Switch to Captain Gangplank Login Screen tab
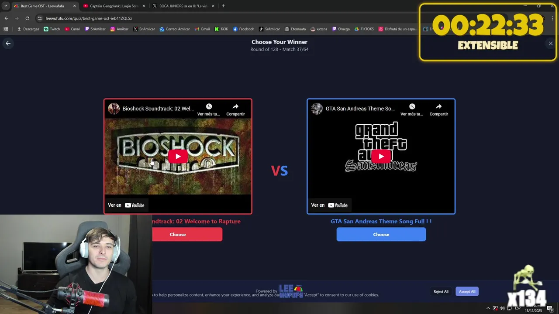The width and height of the screenshot is (559, 314). point(114,6)
